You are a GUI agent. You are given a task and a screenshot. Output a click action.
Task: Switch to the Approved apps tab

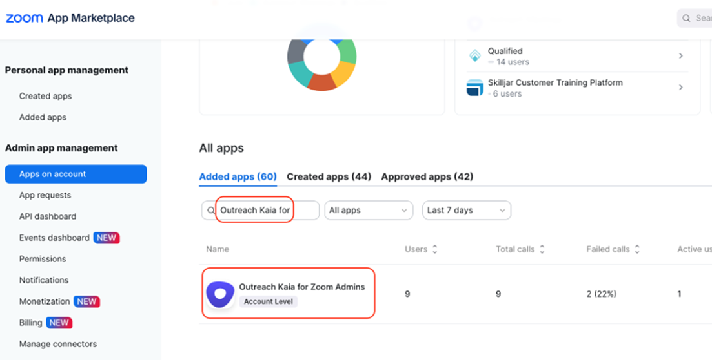pyautogui.click(x=427, y=176)
